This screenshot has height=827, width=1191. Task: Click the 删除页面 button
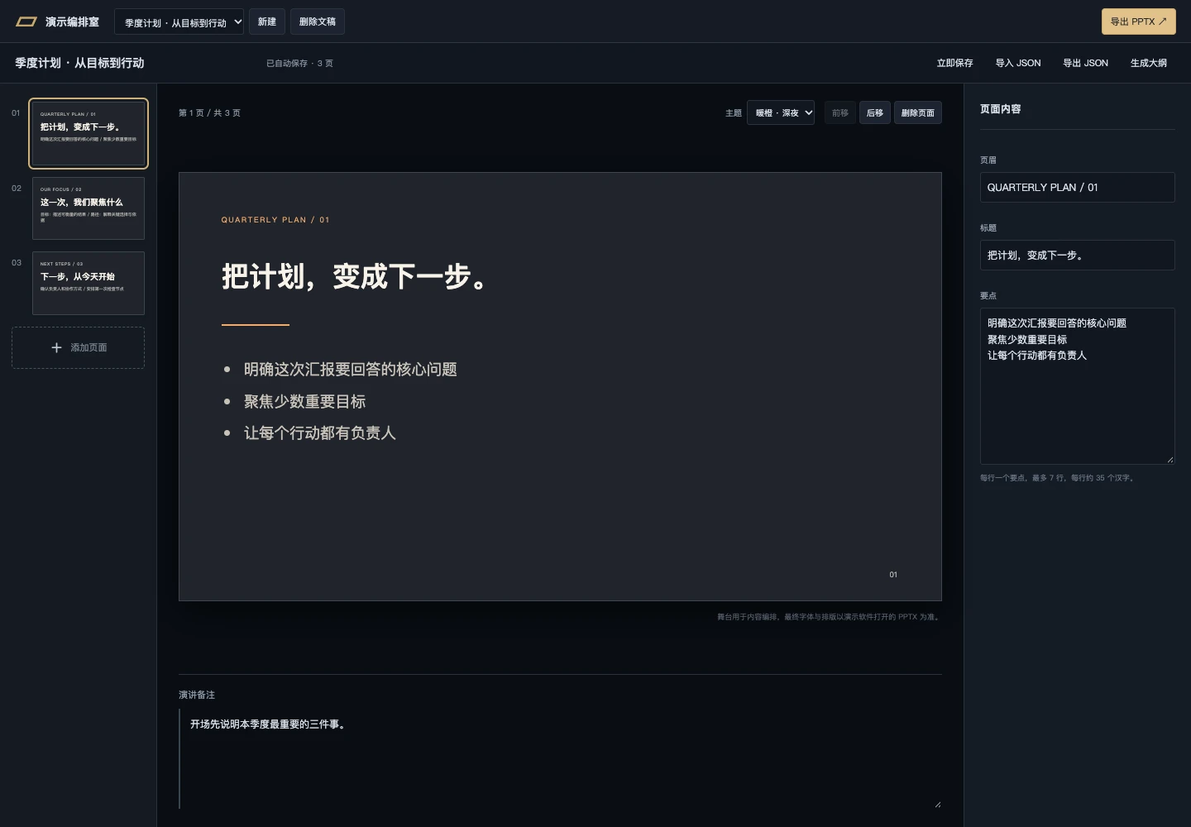point(918,112)
